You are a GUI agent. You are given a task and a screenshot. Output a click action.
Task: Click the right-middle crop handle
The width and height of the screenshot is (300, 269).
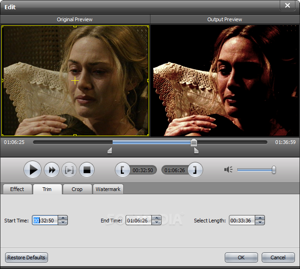148,81
